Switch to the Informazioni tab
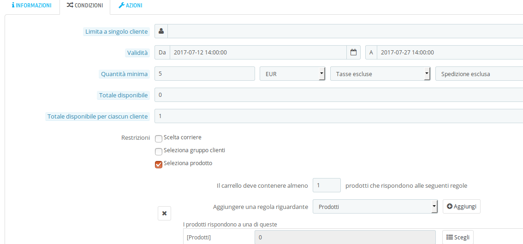The width and height of the screenshot is (523, 244). point(31,6)
